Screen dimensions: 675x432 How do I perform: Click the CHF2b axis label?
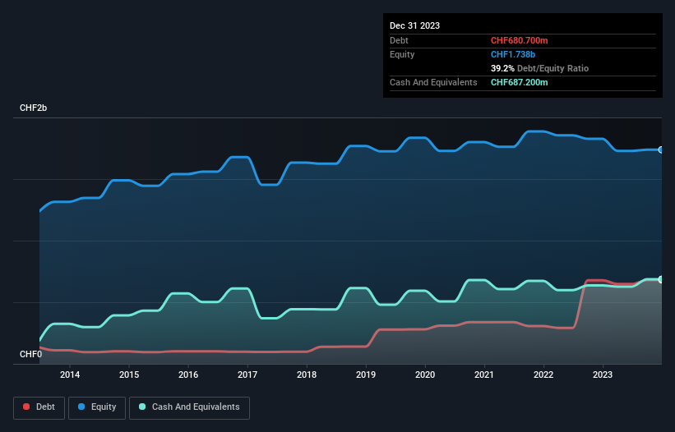pyautogui.click(x=33, y=108)
